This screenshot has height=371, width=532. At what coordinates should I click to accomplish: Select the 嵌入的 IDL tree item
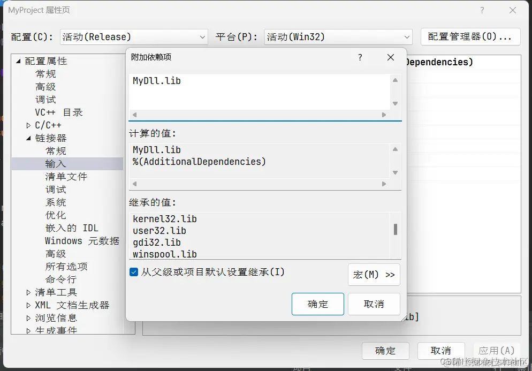tap(72, 228)
